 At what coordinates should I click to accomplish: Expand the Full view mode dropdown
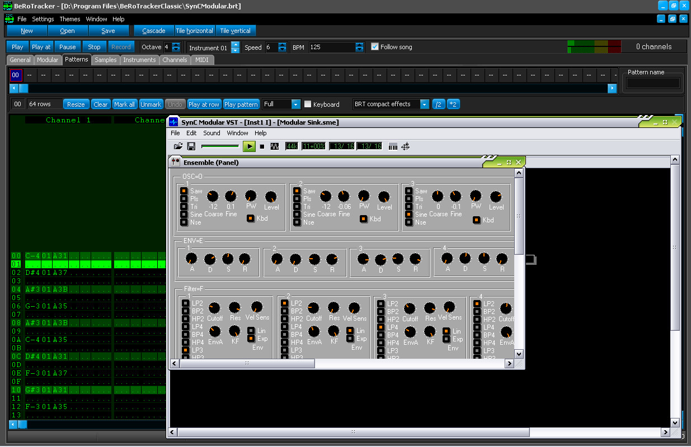296,104
